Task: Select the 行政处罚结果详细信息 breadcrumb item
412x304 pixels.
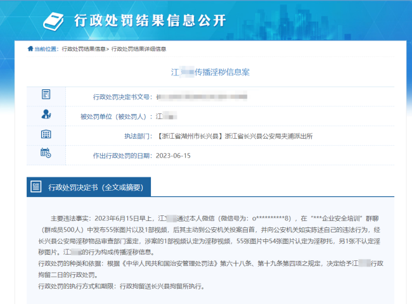Action: 139,49
